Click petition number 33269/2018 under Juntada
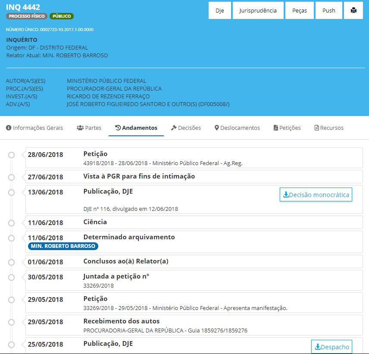Viewport: 369px width, 354px height. tap(98, 285)
